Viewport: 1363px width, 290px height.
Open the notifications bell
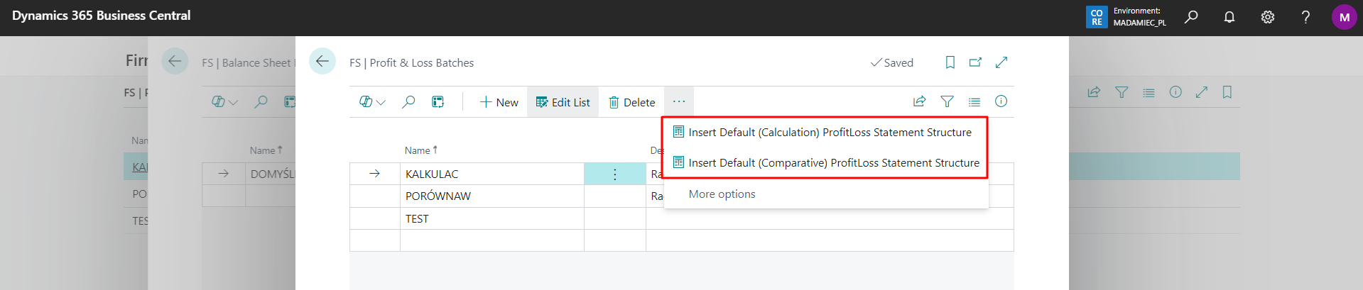[1229, 17]
